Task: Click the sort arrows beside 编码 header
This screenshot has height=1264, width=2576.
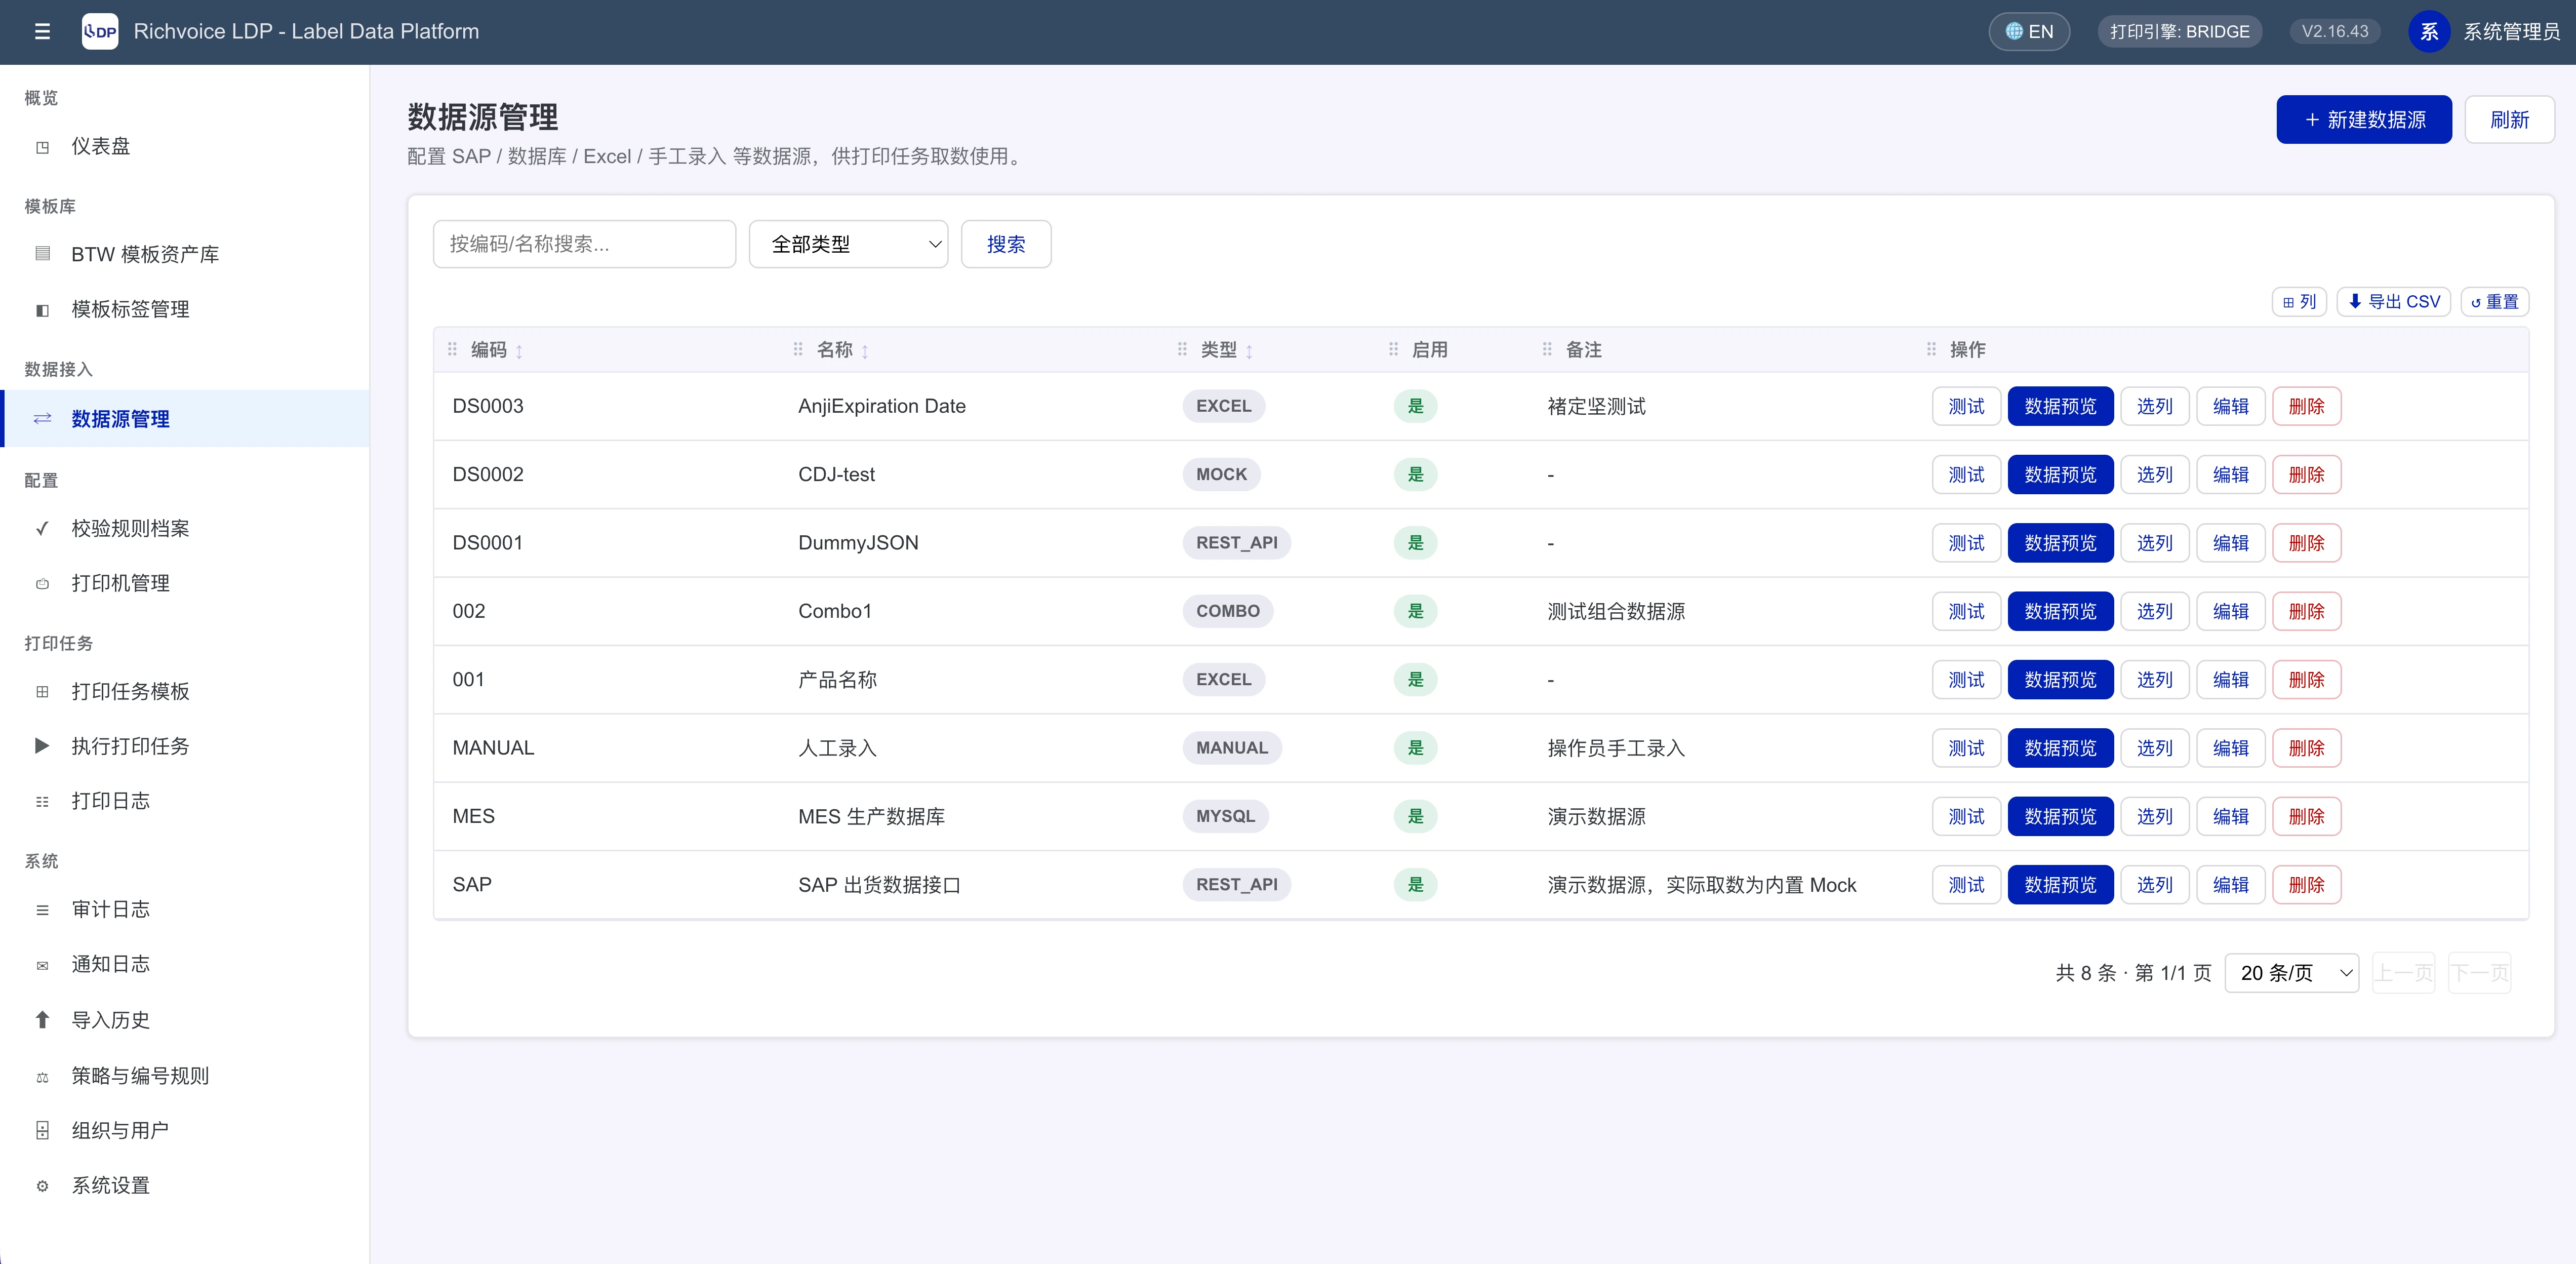Action: click(519, 351)
